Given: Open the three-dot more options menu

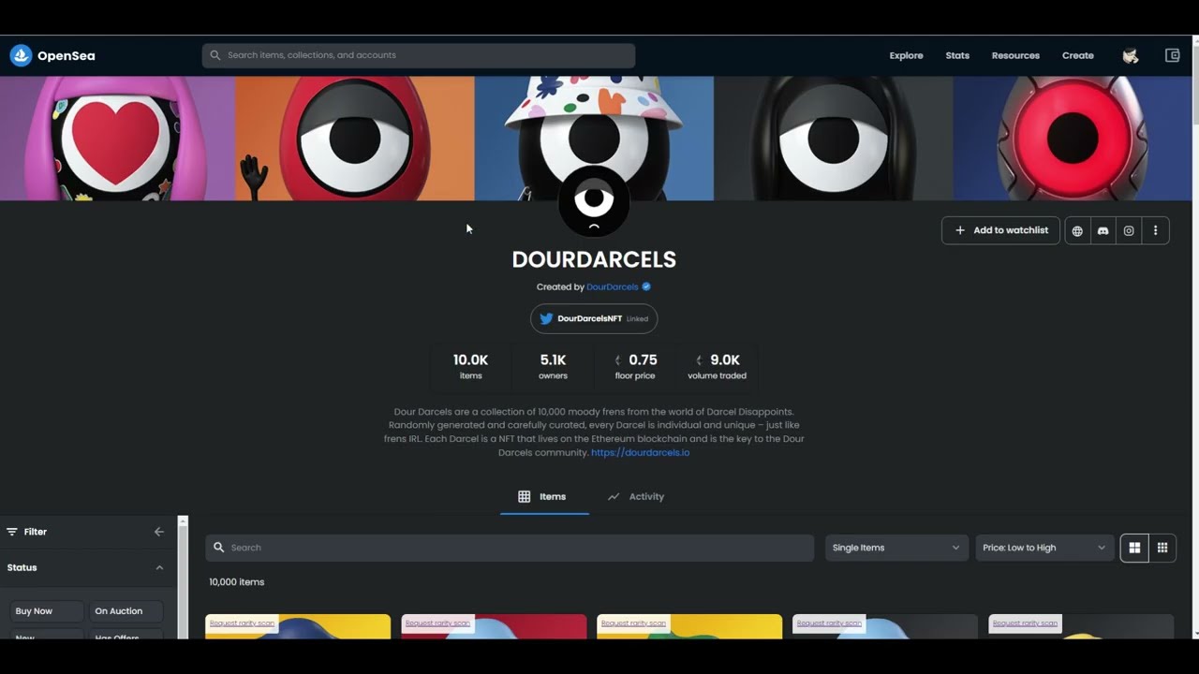Looking at the screenshot, I should [x=1155, y=230].
